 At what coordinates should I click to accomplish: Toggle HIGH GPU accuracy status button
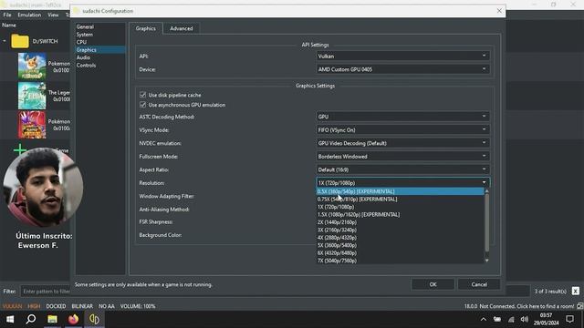(34, 306)
